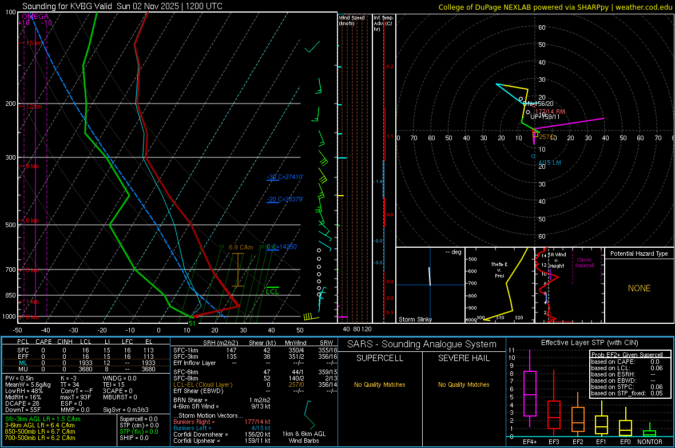
Task: Click the MeanW = 5.6g/kg value
Action: tap(27, 384)
